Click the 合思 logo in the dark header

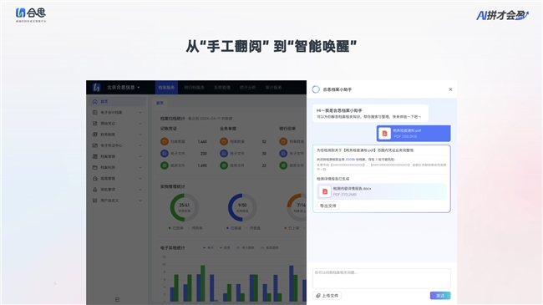[97, 88]
